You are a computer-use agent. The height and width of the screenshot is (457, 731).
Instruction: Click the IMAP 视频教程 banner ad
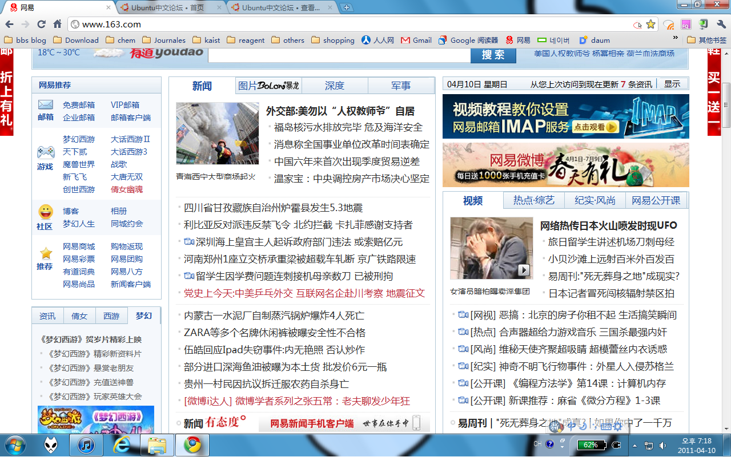point(566,116)
